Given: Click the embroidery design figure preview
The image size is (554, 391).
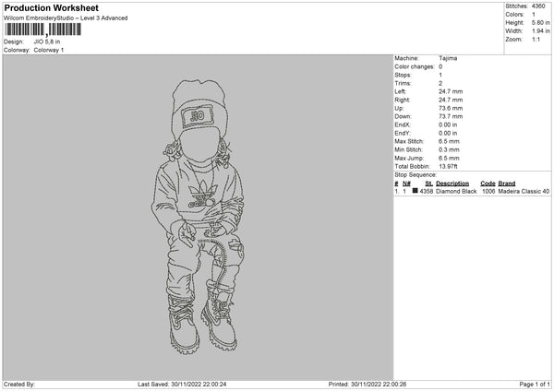Looking at the screenshot, I should point(198,217).
